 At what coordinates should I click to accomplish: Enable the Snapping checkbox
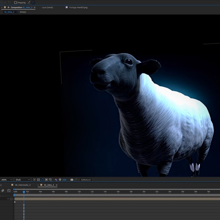point(16,2)
